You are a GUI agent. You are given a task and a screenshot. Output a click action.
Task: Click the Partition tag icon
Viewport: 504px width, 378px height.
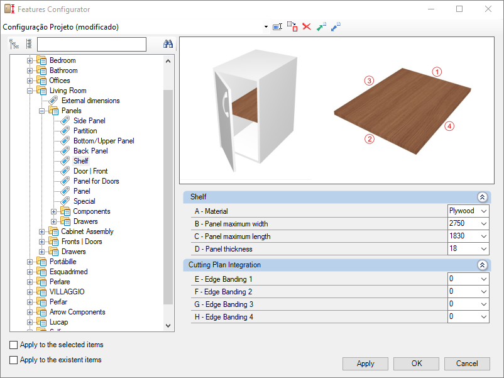pos(65,131)
